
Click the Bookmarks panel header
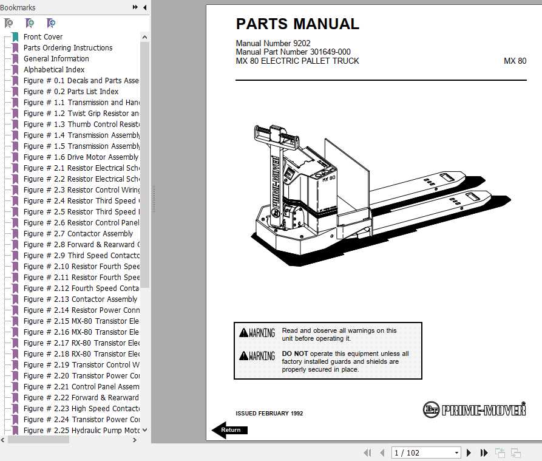[18, 7]
